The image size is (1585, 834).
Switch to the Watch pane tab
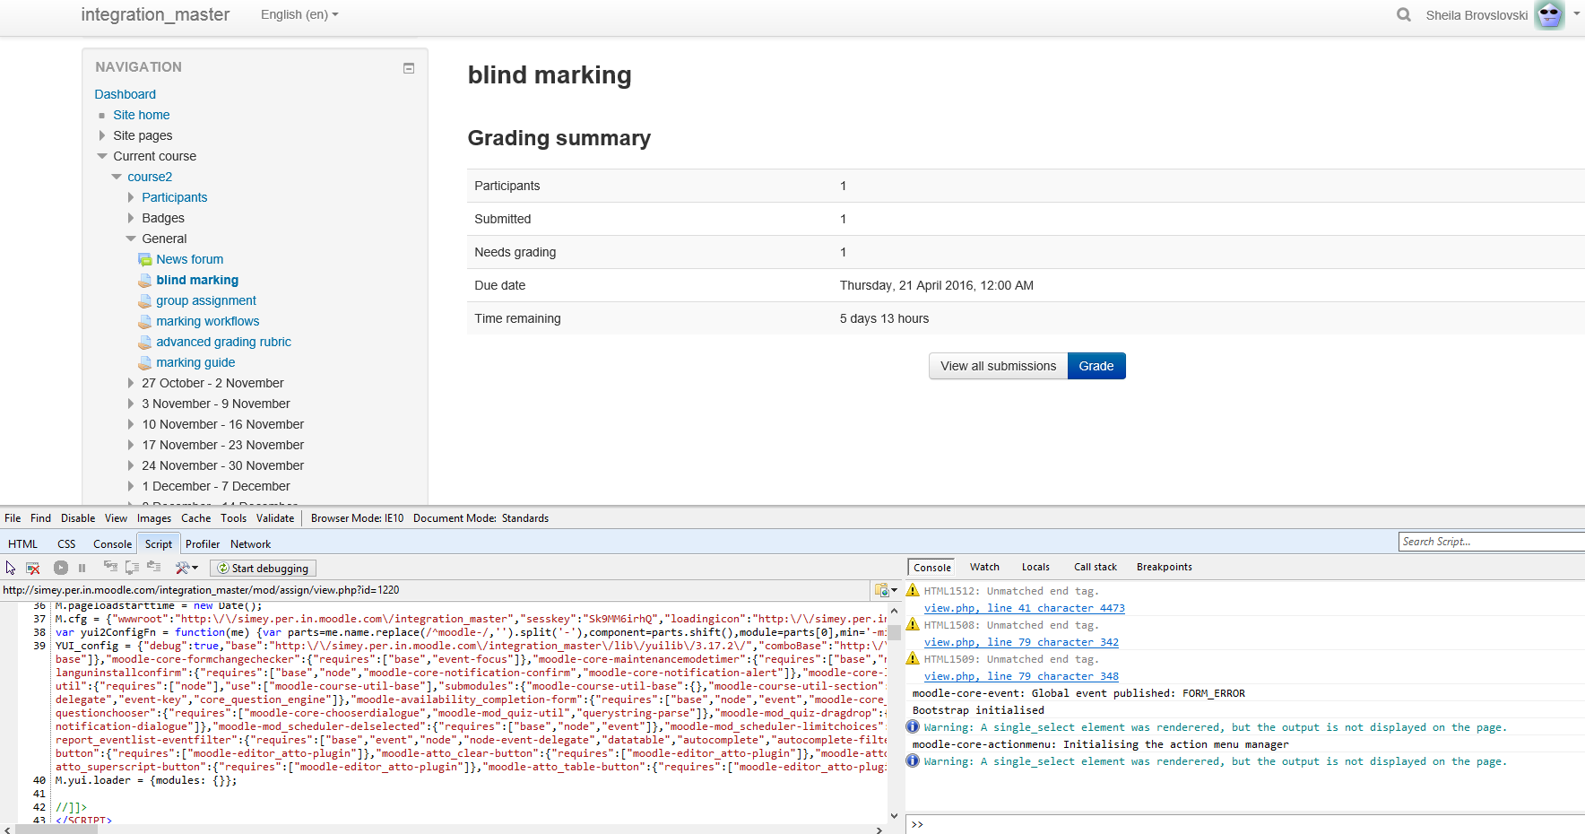[x=984, y=567]
